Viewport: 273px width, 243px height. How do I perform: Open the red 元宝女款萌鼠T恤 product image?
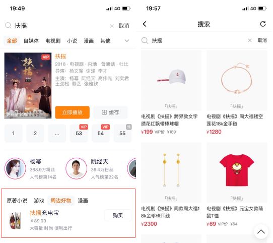(237, 172)
